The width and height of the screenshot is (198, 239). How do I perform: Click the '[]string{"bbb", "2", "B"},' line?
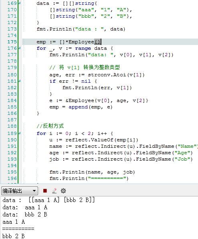point(91,16)
